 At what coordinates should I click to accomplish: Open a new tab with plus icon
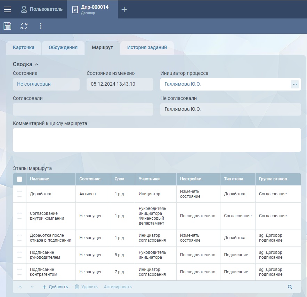[x=124, y=9]
